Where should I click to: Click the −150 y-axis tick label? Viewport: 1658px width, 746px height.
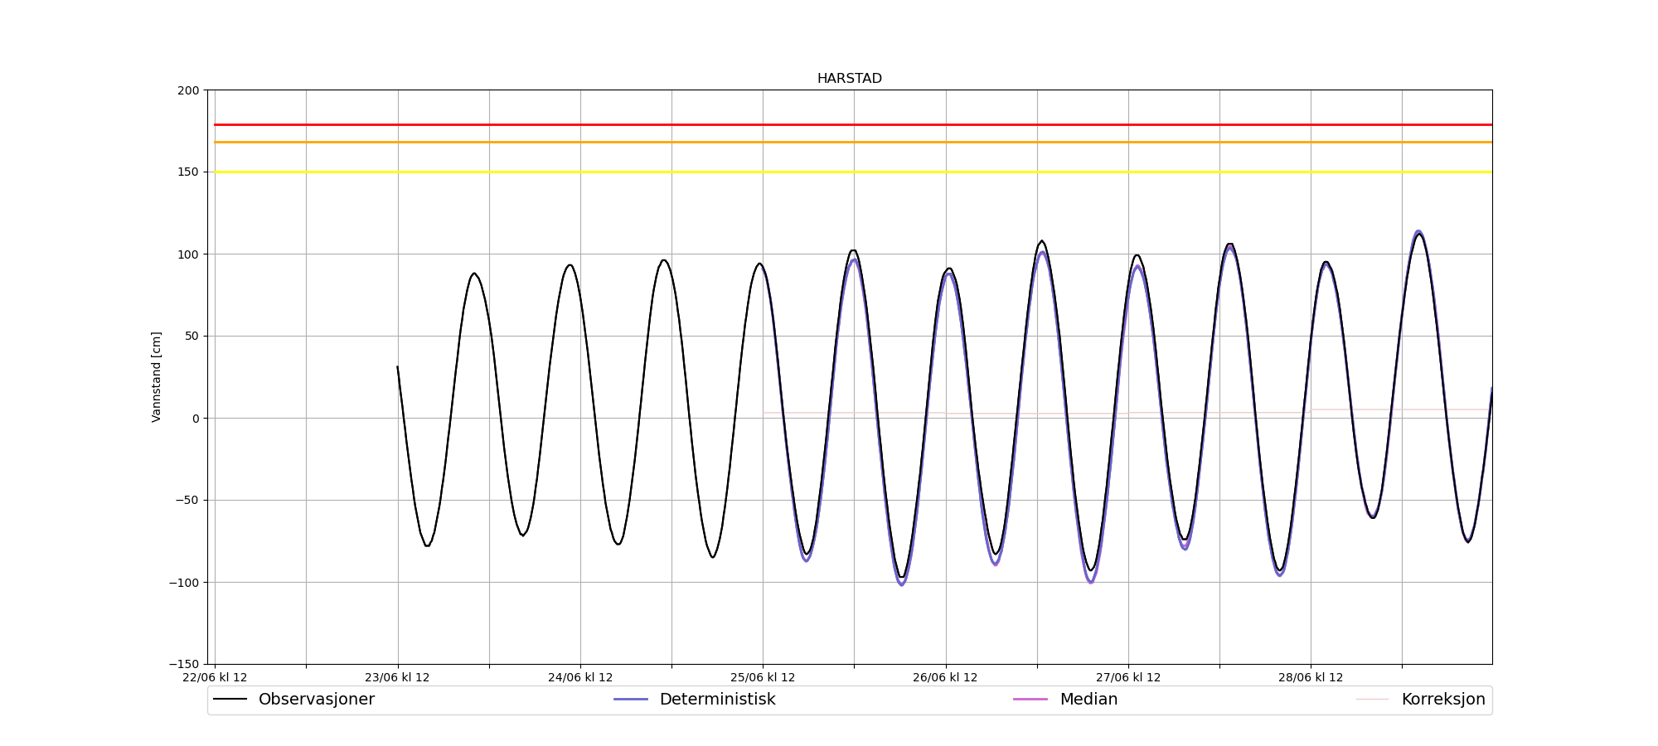pos(184,664)
